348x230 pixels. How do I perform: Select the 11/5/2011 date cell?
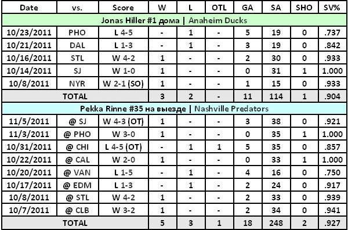(x=30, y=121)
